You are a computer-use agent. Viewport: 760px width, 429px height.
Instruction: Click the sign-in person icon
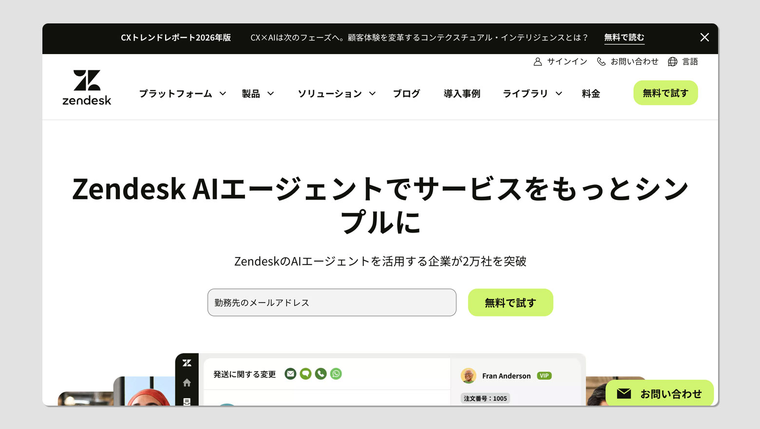point(538,62)
